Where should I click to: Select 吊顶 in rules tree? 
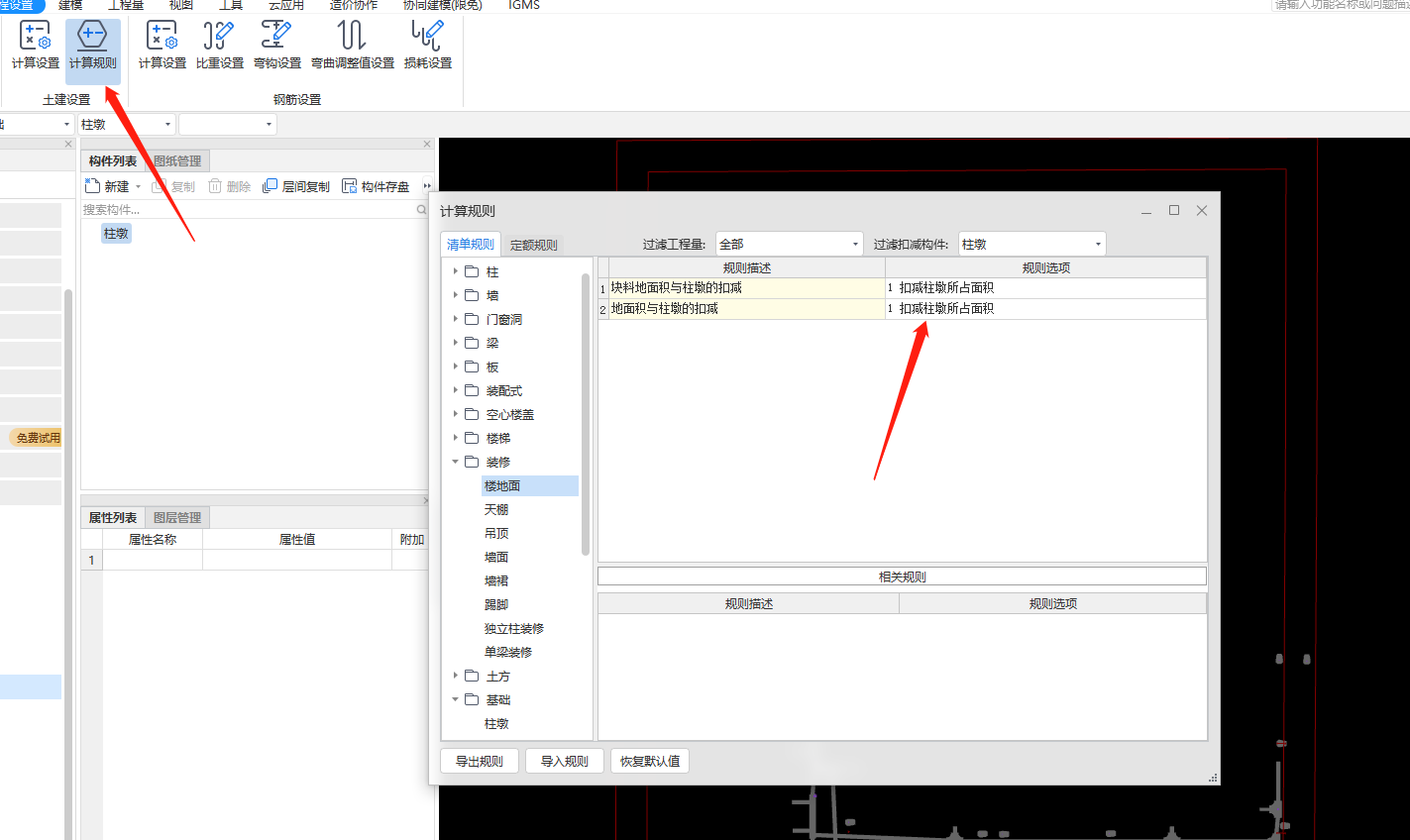click(x=496, y=533)
